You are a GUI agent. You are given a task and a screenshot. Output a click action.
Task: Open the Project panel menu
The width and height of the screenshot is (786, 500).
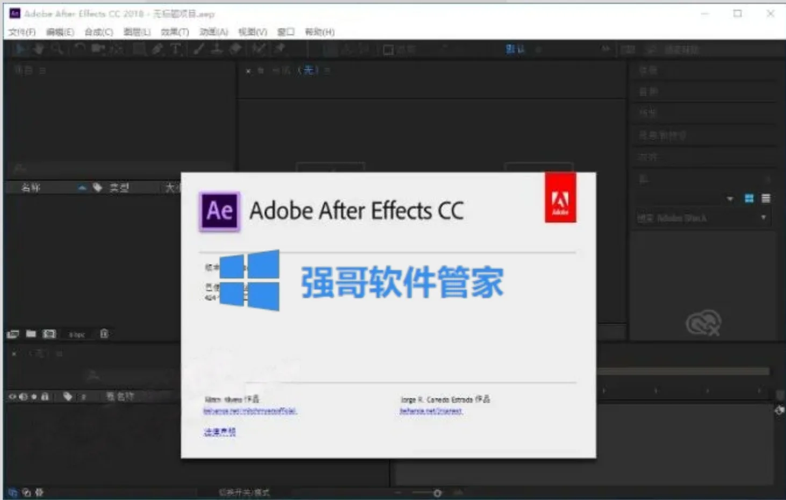pyautogui.click(x=42, y=70)
